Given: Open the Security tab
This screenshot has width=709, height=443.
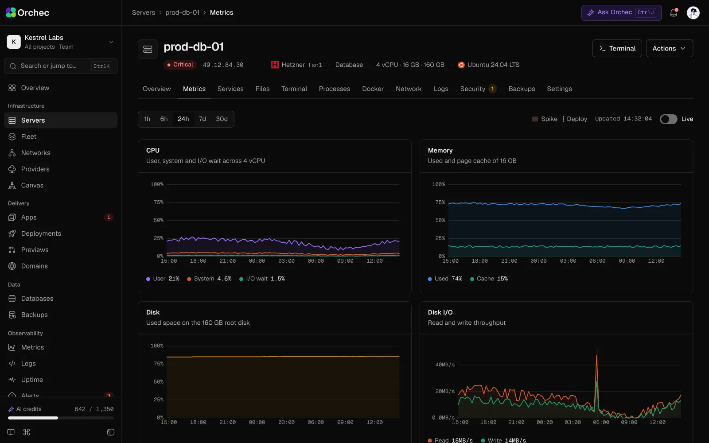Looking at the screenshot, I should (478, 89).
